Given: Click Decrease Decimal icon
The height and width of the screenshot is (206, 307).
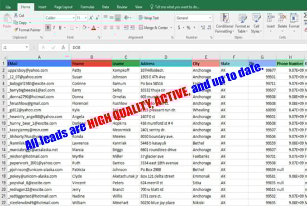Looking at the screenshot, I should point(209,27).
